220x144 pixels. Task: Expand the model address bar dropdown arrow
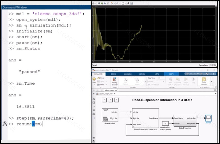[216, 94]
